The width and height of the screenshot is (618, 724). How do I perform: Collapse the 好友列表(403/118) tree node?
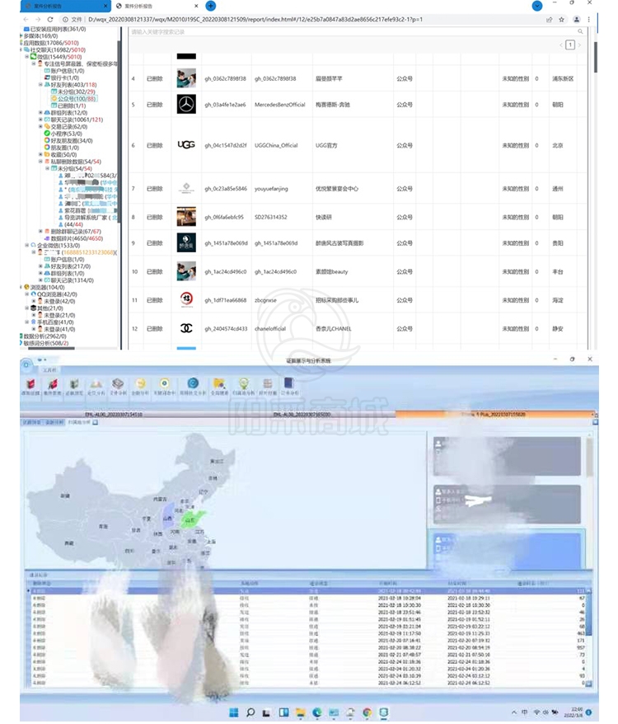coord(40,84)
